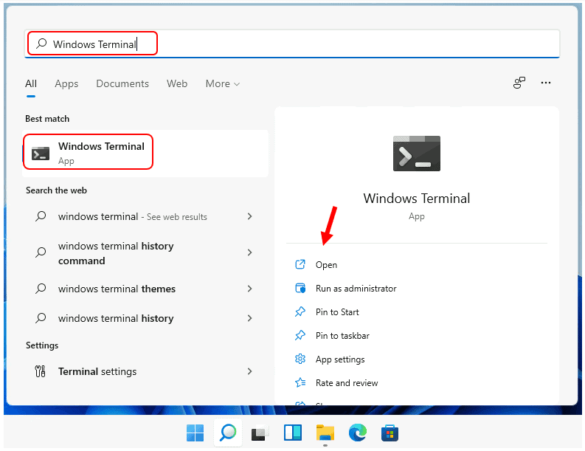Select Pin to taskbar option
The image size is (585, 451).
[342, 336]
